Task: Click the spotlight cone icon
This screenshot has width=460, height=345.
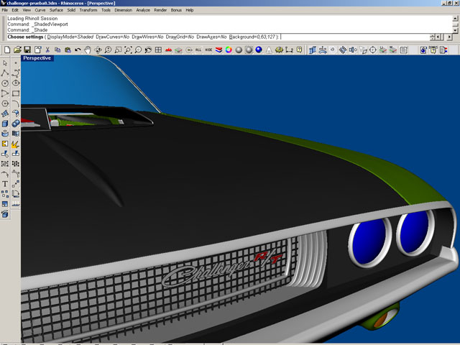Action: [x=269, y=50]
